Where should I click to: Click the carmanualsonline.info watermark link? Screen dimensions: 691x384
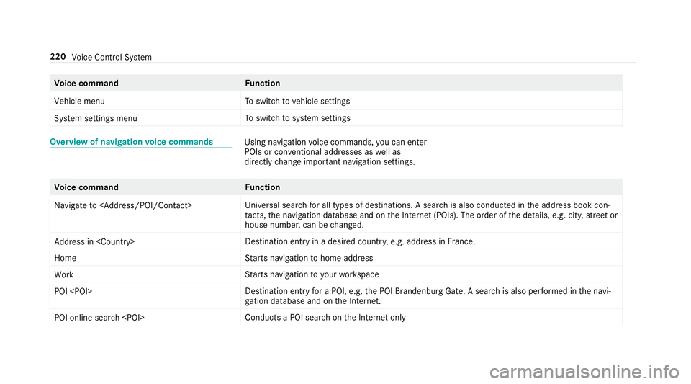pos(584,372)
